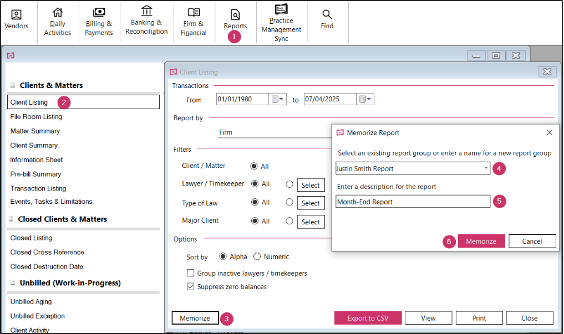Open calendar picker for From date

(x=278, y=99)
